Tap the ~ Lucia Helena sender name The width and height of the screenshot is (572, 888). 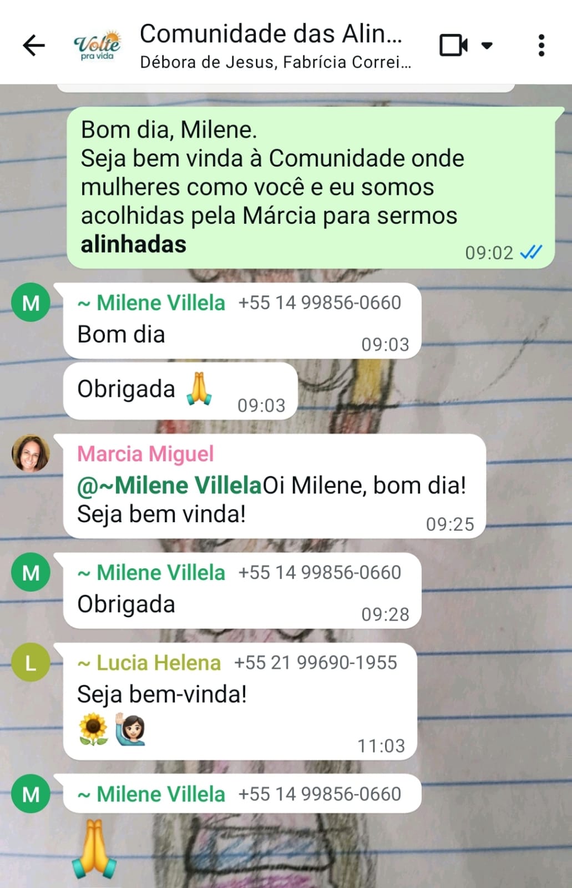(x=149, y=663)
